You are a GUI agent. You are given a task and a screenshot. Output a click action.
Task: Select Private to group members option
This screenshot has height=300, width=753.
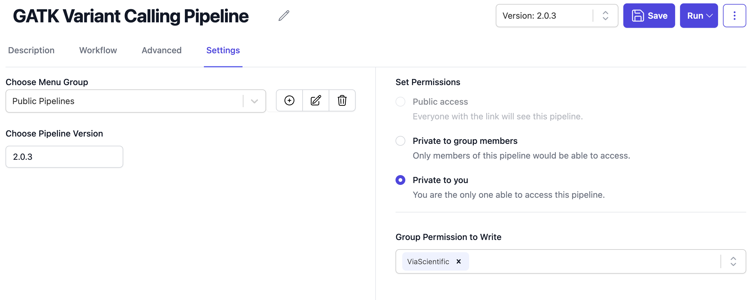coord(400,141)
